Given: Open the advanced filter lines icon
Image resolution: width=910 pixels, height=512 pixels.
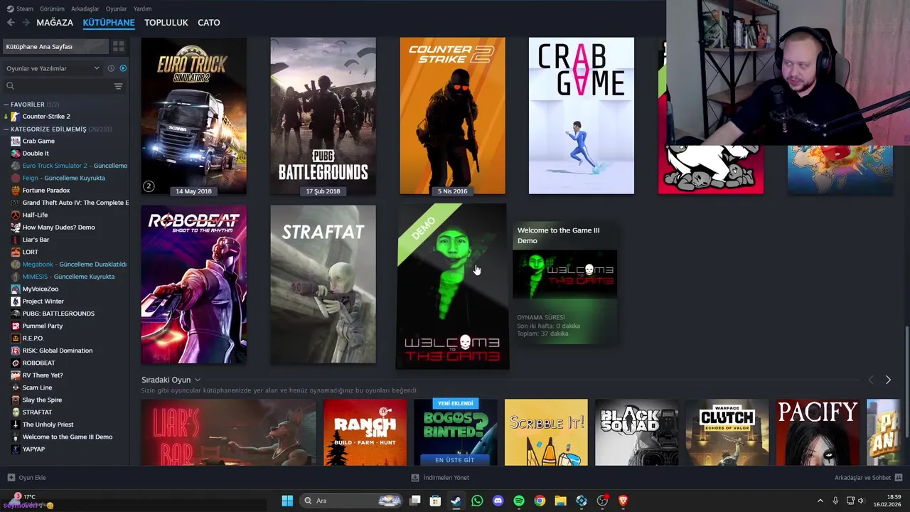Looking at the screenshot, I should point(118,86).
